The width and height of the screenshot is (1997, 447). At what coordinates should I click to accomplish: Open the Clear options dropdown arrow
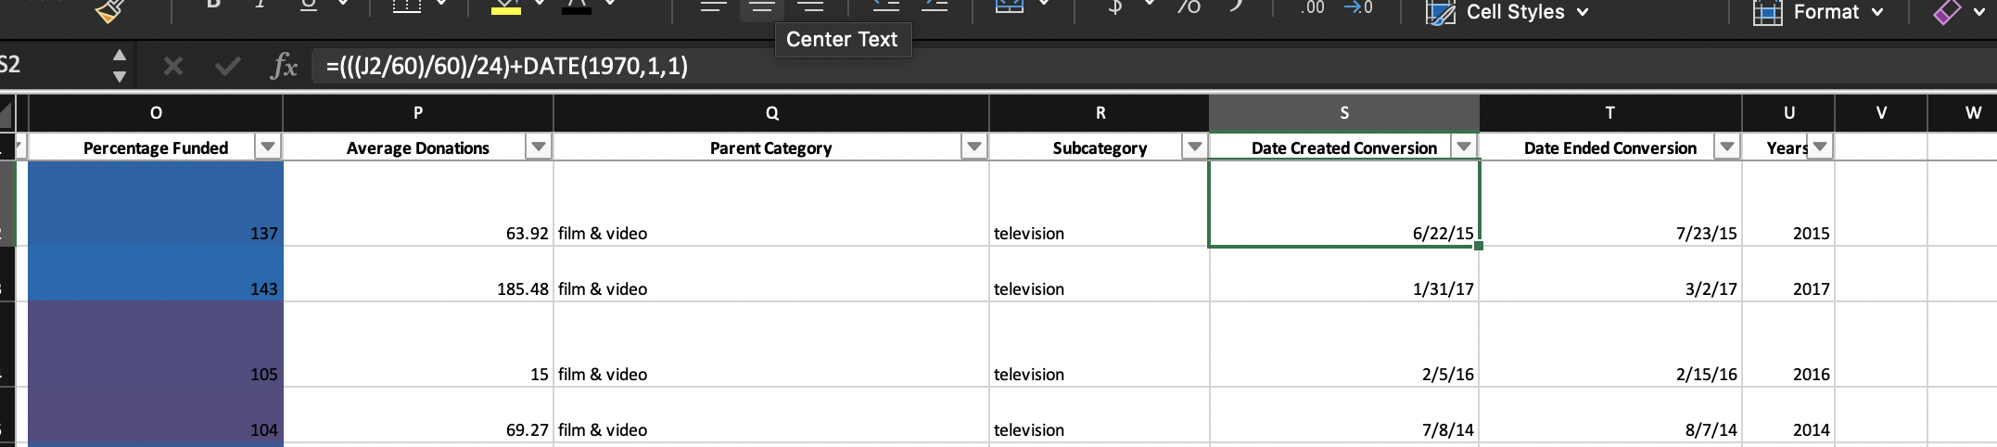click(x=1981, y=12)
